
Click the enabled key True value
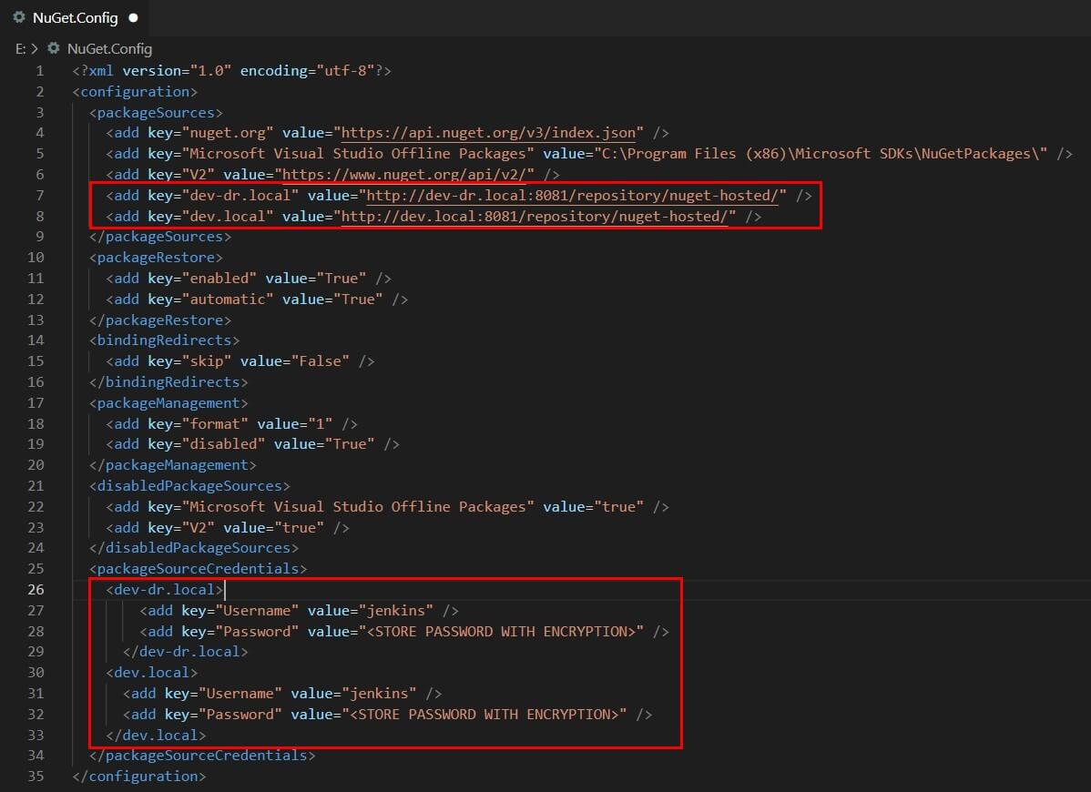tap(342, 278)
